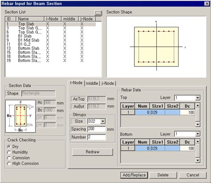Choose Humidity crack checking condition
The height and width of the screenshot is (183, 211).
pyautogui.click(x=9, y=152)
